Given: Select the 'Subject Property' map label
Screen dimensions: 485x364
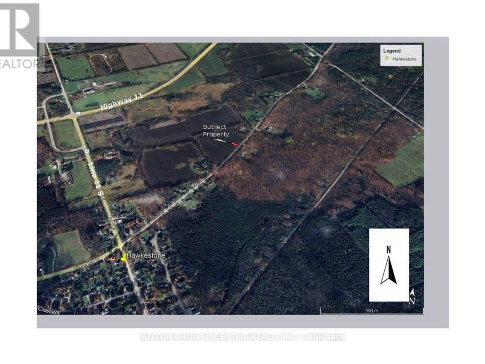Looking at the screenshot, I should point(216,131).
